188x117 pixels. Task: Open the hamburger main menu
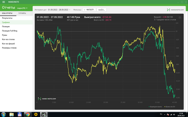coord(3,2)
